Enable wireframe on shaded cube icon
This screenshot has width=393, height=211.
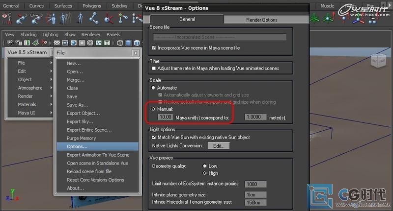(x=137, y=43)
